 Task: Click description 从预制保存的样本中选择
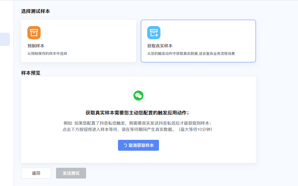tap(47, 54)
